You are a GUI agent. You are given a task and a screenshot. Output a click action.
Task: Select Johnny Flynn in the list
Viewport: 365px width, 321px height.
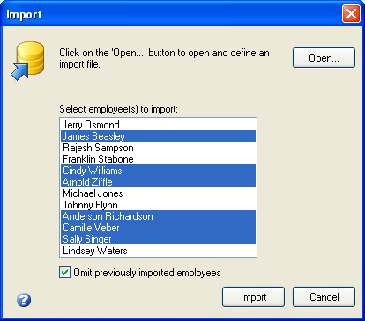158,205
